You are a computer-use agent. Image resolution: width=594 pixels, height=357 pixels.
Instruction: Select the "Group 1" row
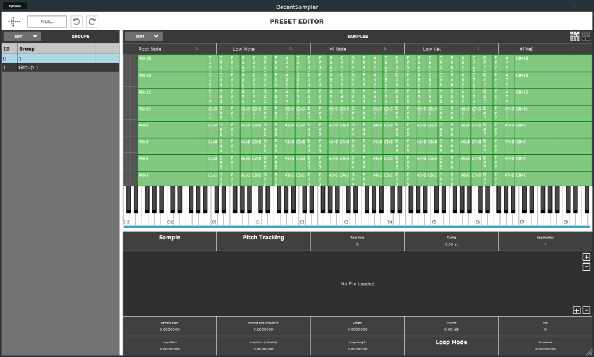(x=61, y=67)
